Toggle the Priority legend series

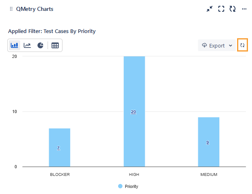(x=131, y=186)
